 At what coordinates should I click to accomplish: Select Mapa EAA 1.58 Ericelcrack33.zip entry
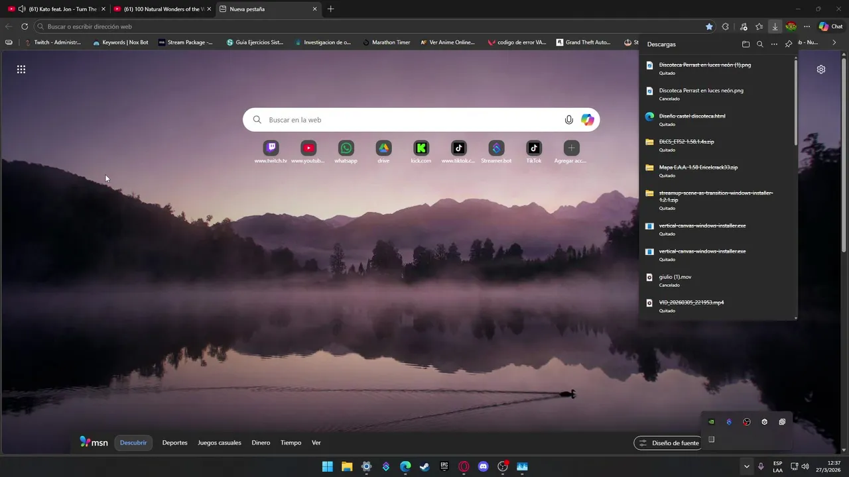(x=718, y=171)
